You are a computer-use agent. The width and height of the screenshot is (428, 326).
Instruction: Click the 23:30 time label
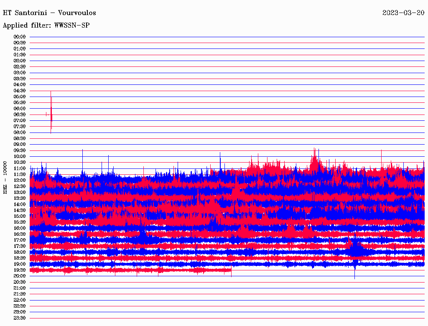[20, 318]
